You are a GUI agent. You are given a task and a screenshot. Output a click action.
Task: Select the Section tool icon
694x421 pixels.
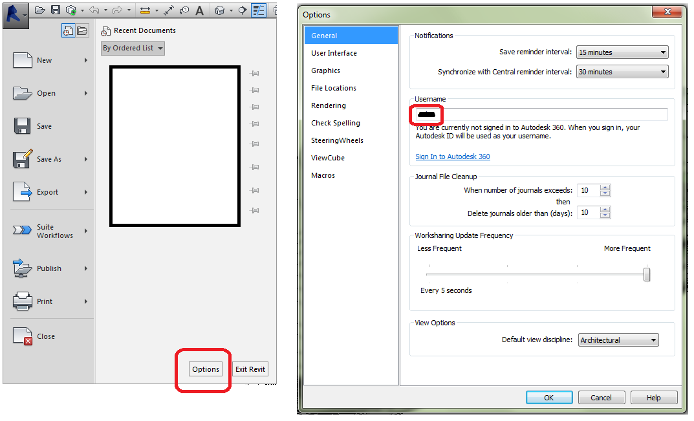click(243, 10)
